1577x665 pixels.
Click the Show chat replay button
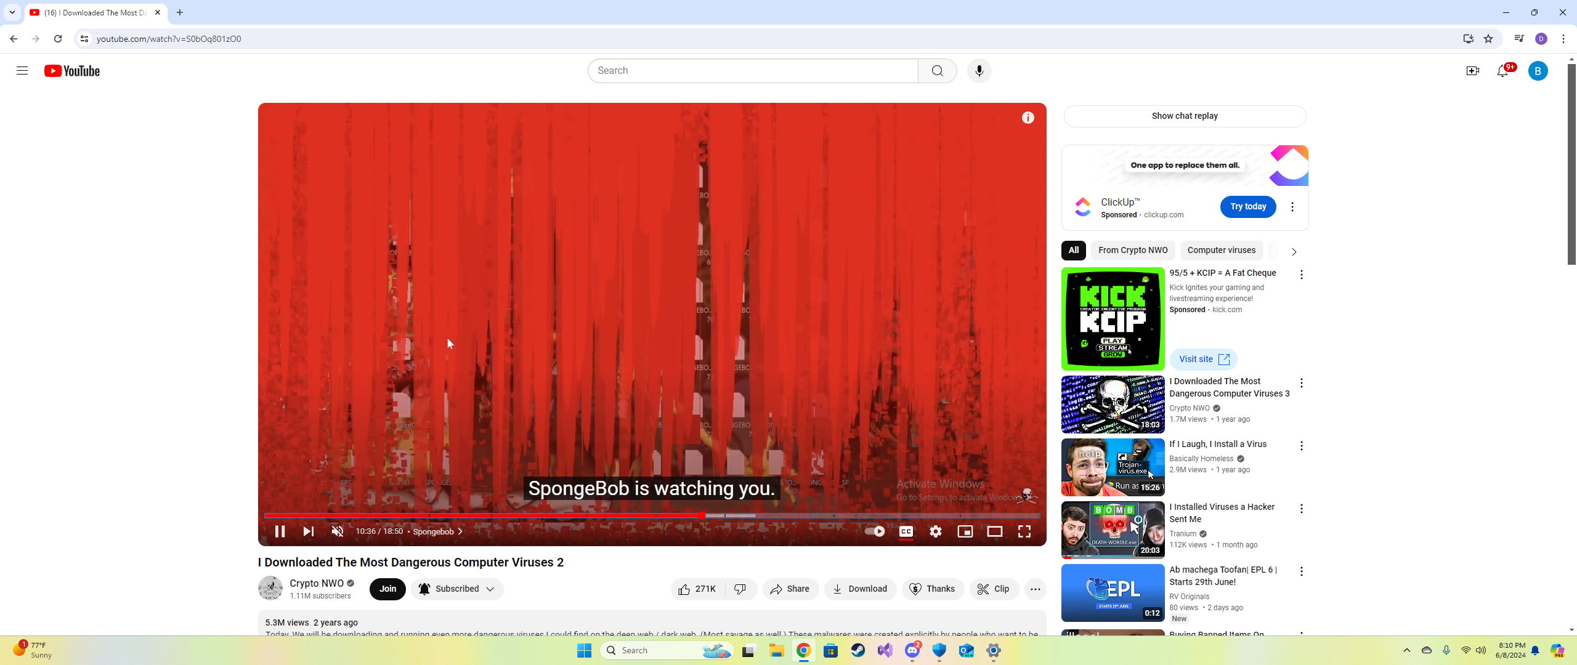click(x=1184, y=116)
